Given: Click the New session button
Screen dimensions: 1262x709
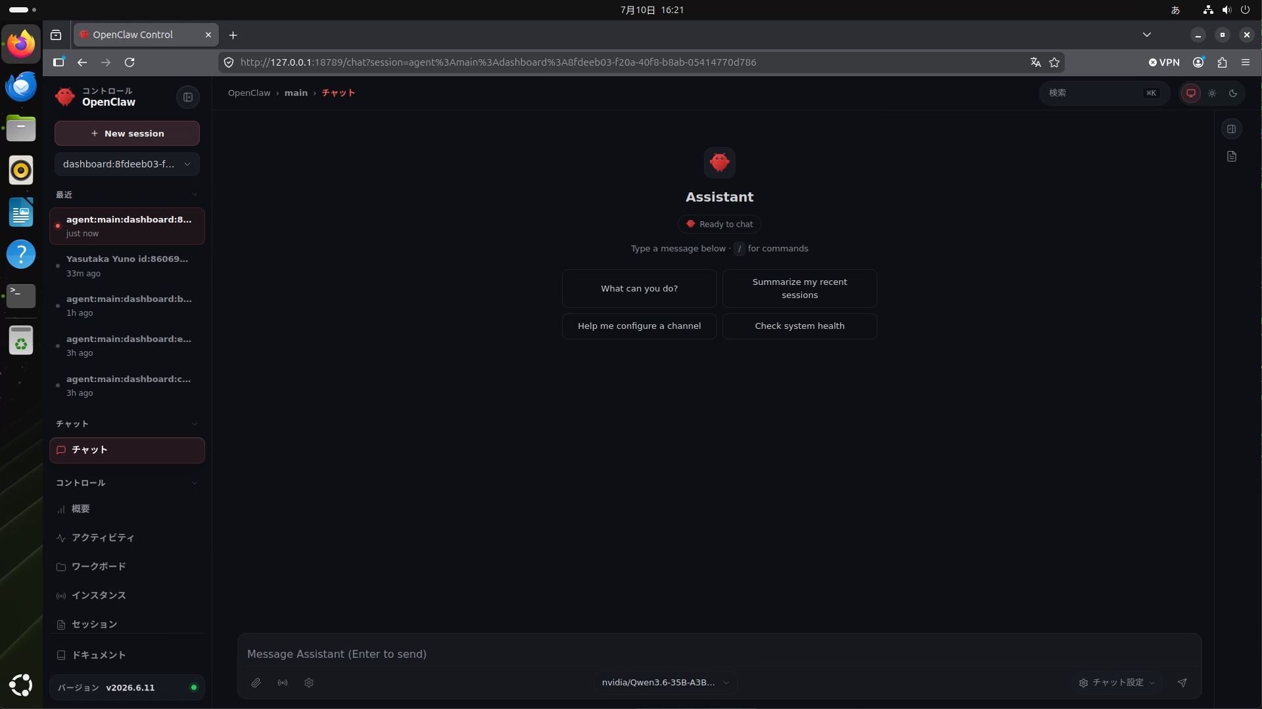Looking at the screenshot, I should point(127,133).
